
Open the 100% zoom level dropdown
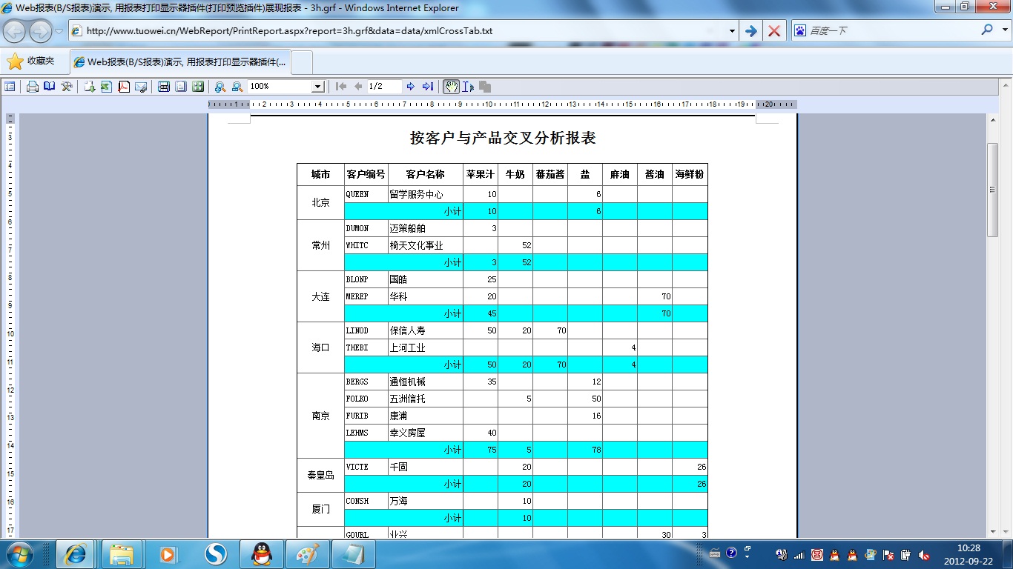point(317,87)
